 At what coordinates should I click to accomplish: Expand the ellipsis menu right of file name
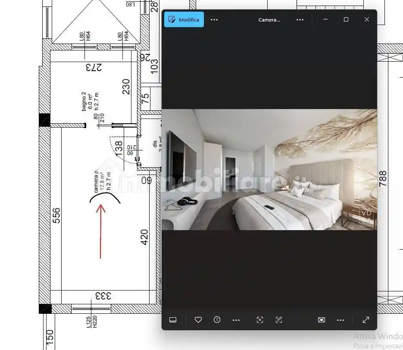(300, 19)
